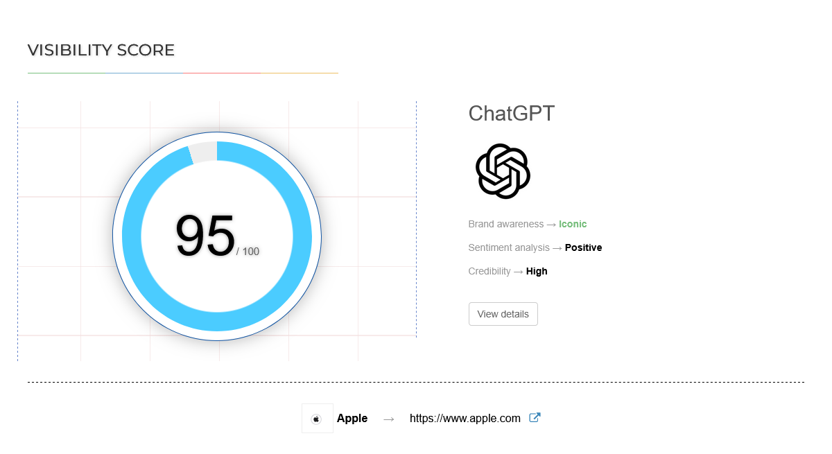Select the Apple logo thumbnail box
The height and width of the screenshot is (454, 832).
[317, 418]
